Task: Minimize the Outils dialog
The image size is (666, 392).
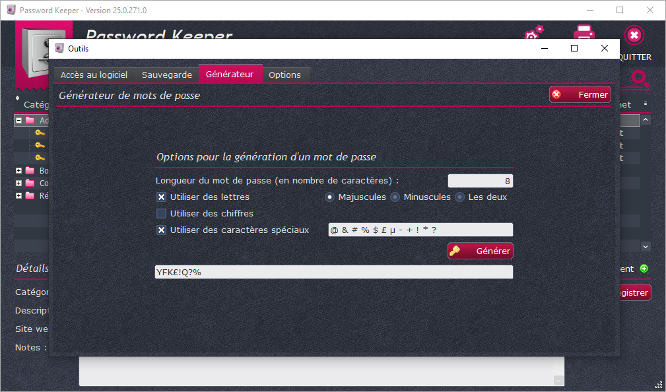Action: point(545,48)
